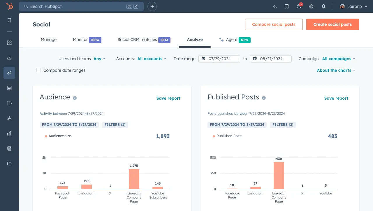Viewport: 373px width, 211px height.
Task: Expand the Users and teams Any dropdown
Action: click(99, 59)
